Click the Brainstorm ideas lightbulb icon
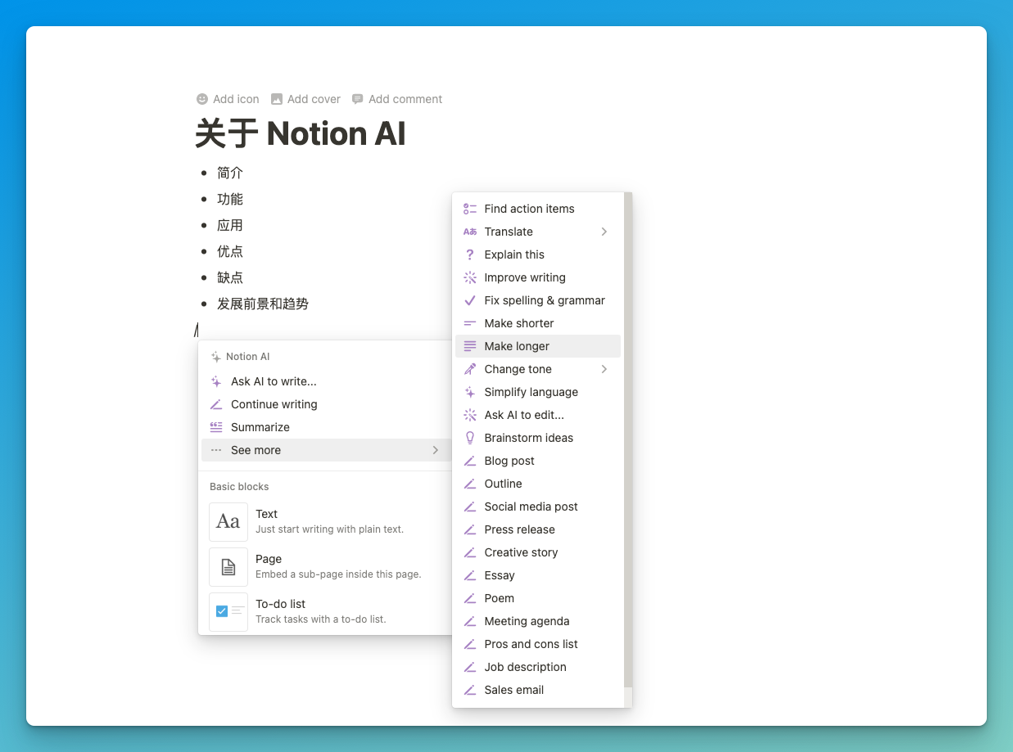This screenshot has width=1013, height=752. point(469,438)
